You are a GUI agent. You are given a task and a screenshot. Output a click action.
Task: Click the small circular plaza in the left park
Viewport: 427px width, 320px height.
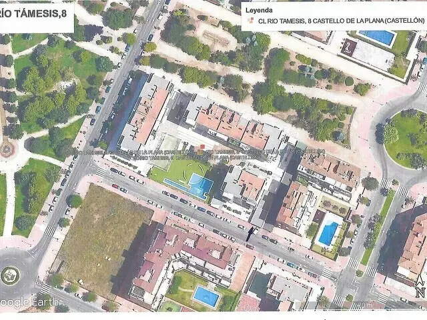7,148
